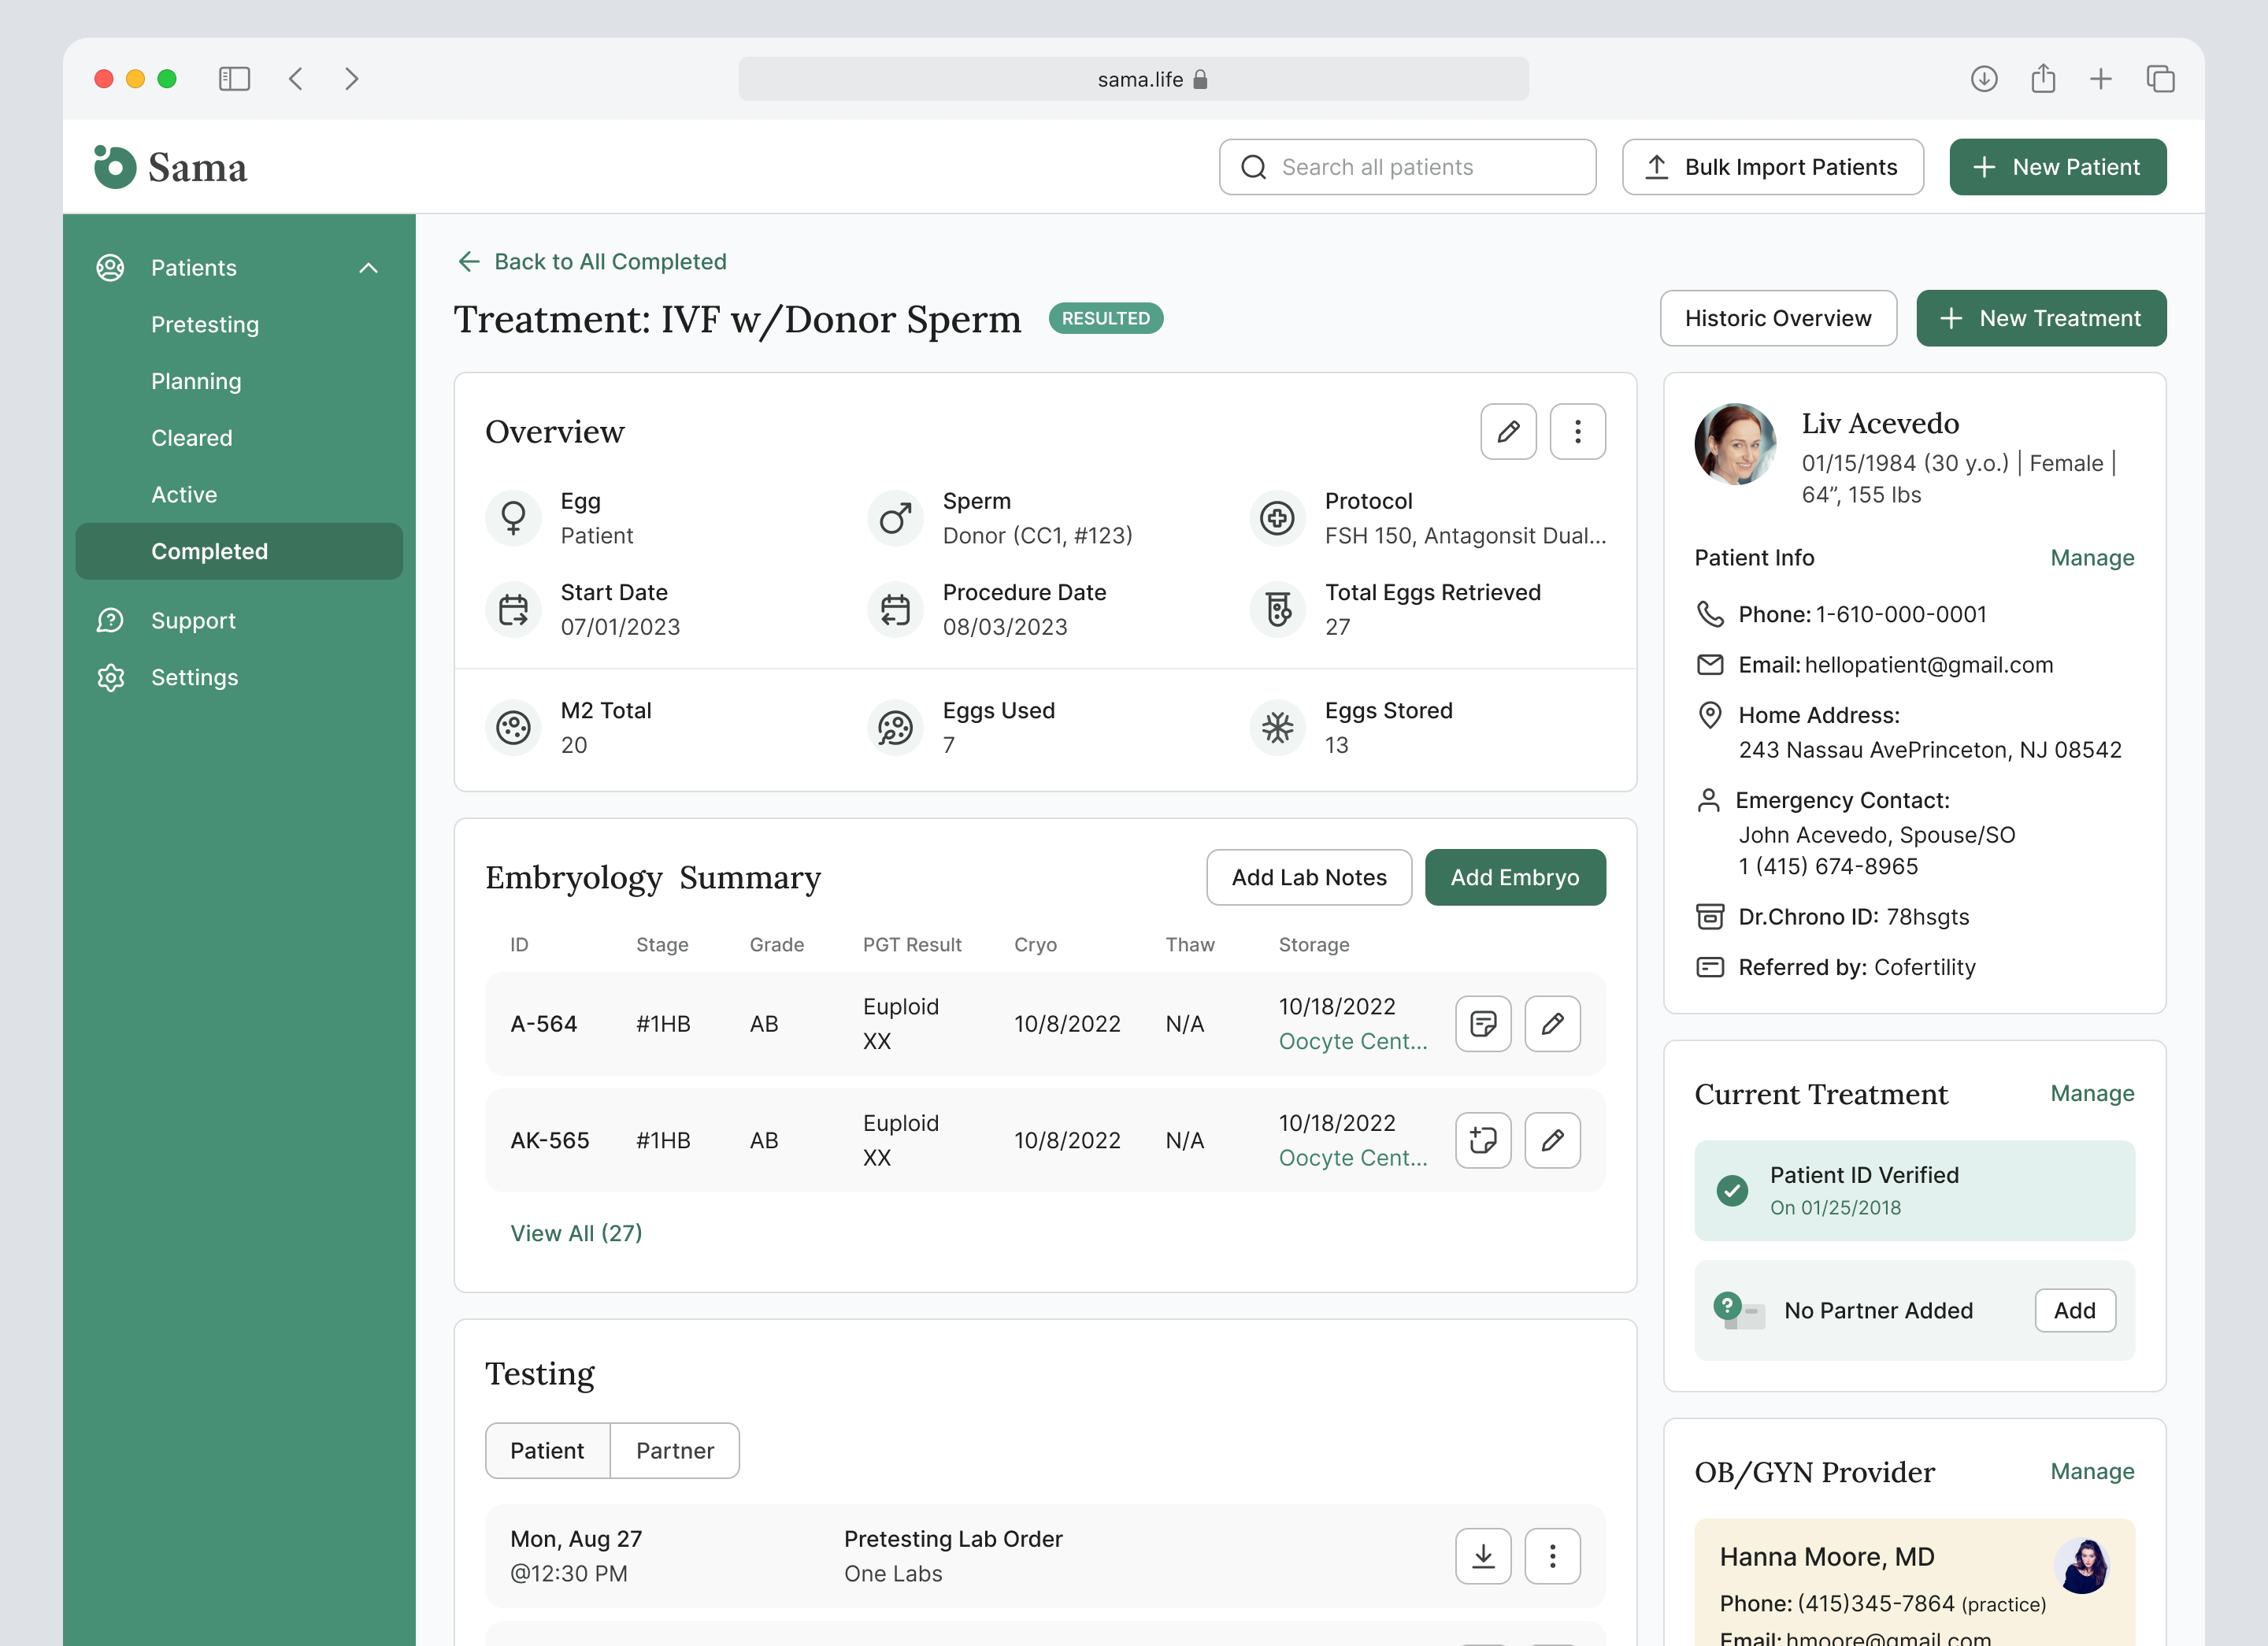Viewport: 2268px width, 1646px height.
Task: Manage OB/GYN Provider
Action: click(x=2092, y=1471)
